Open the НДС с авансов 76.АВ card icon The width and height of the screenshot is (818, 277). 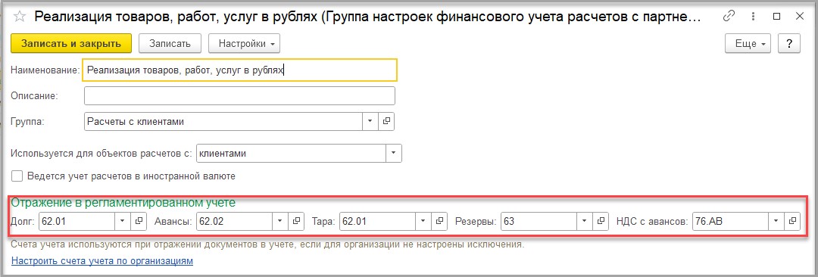click(792, 221)
